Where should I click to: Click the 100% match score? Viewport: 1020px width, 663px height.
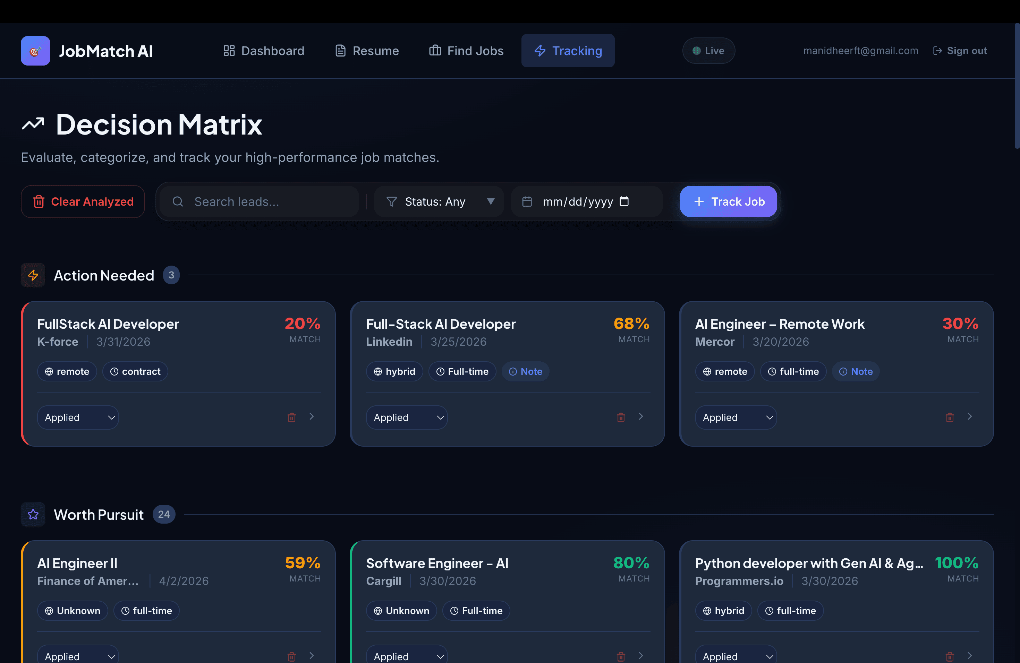tap(957, 563)
